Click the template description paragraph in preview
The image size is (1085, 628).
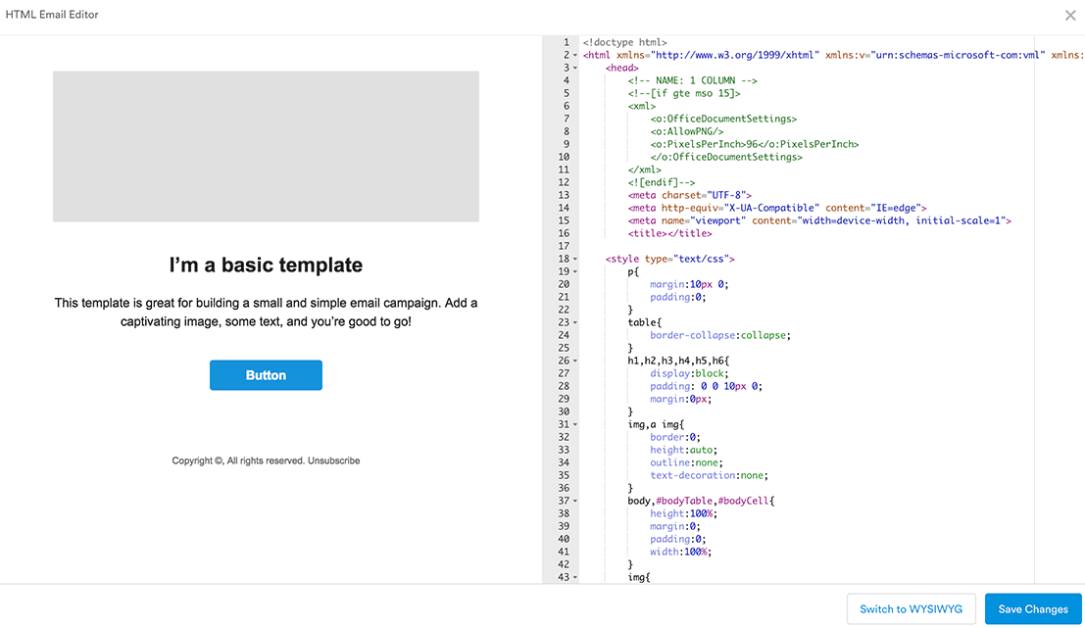click(x=266, y=313)
